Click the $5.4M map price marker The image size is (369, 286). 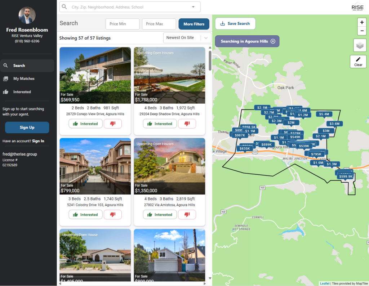pyautogui.click(x=324, y=114)
